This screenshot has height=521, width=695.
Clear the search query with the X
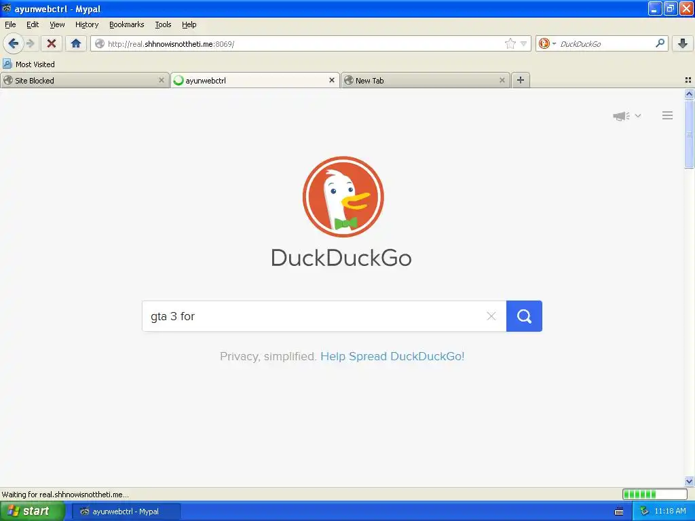[491, 316]
